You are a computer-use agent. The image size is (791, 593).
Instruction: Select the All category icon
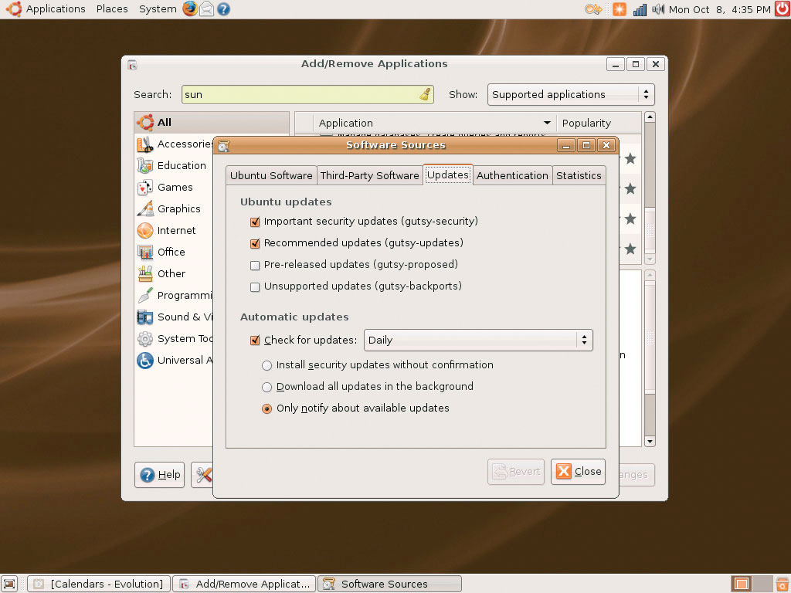[145, 123]
